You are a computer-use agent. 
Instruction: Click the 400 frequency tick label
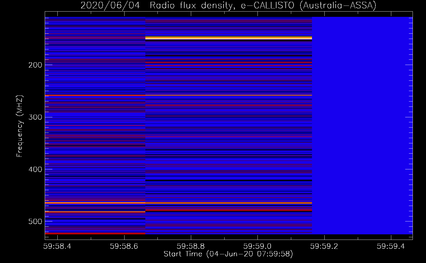point(35,169)
